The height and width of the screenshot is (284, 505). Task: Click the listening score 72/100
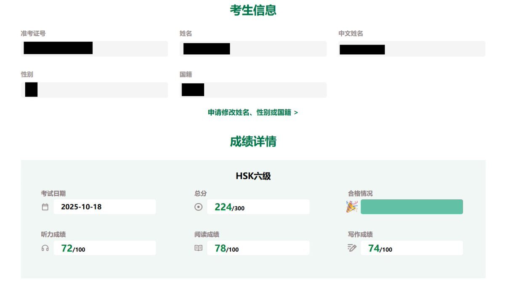click(x=73, y=248)
